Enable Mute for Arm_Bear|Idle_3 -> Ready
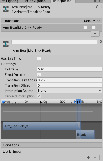The width and height of the screenshot is (103, 161). tap(94, 28)
